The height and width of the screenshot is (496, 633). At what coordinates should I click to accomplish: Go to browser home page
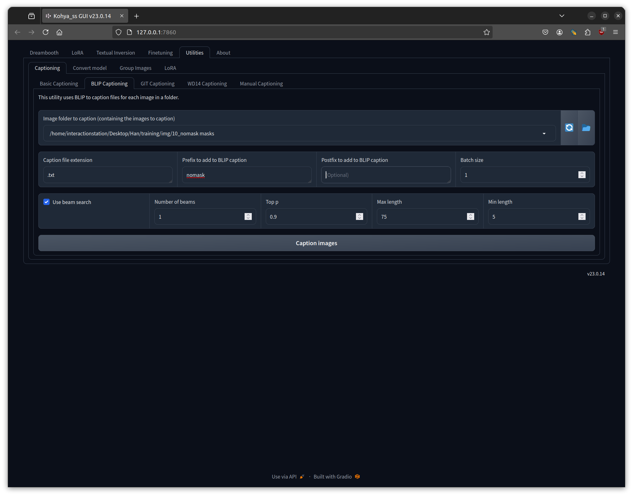click(x=59, y=32)
